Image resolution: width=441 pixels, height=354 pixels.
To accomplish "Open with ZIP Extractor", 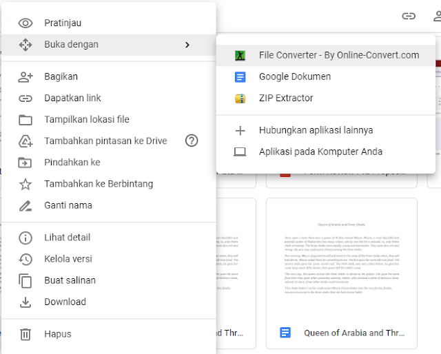I will click(326, 98).
